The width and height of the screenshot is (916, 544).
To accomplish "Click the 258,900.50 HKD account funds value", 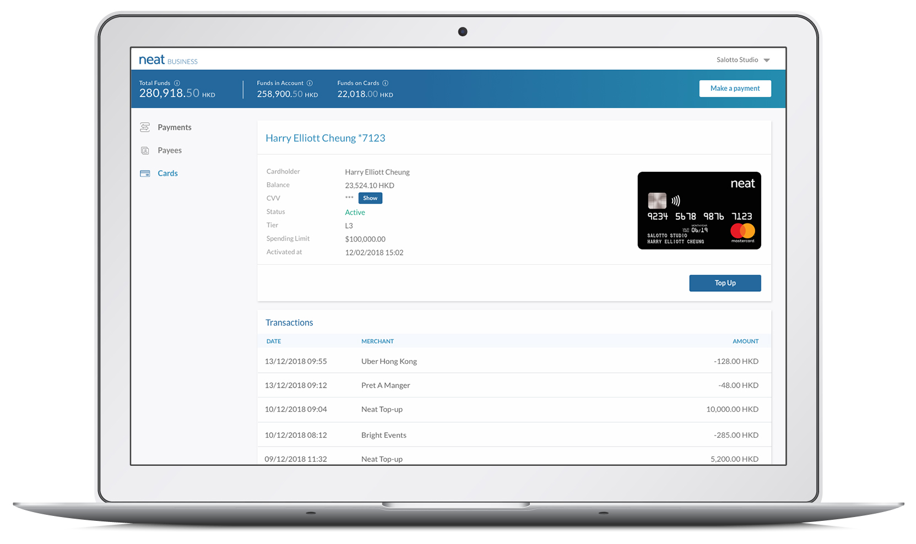I will point(287,94).
